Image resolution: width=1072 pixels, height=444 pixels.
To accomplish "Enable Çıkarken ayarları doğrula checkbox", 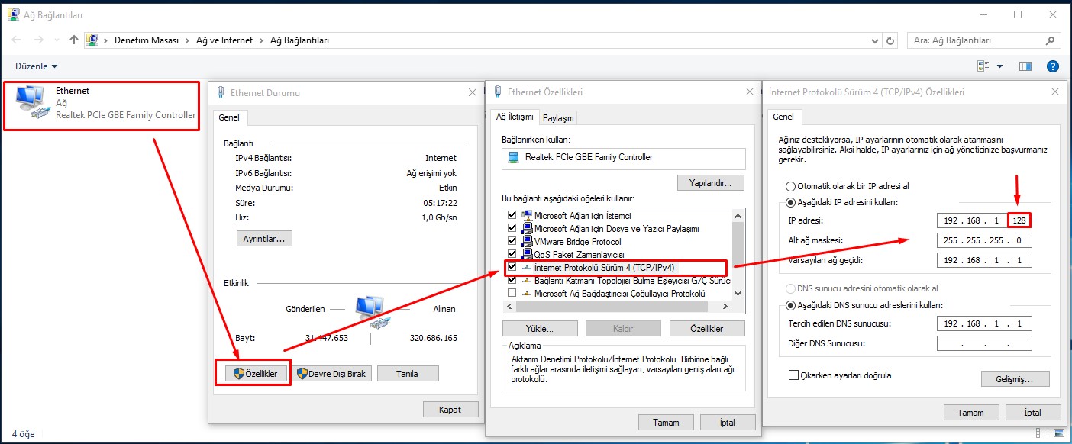I will coord(793,375).
